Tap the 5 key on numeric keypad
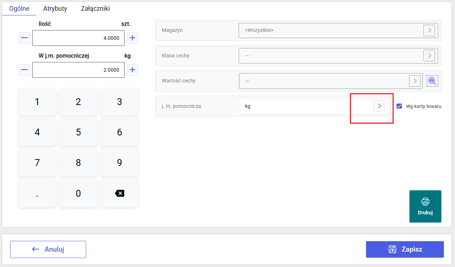The image size is (455, 267). 78,132
